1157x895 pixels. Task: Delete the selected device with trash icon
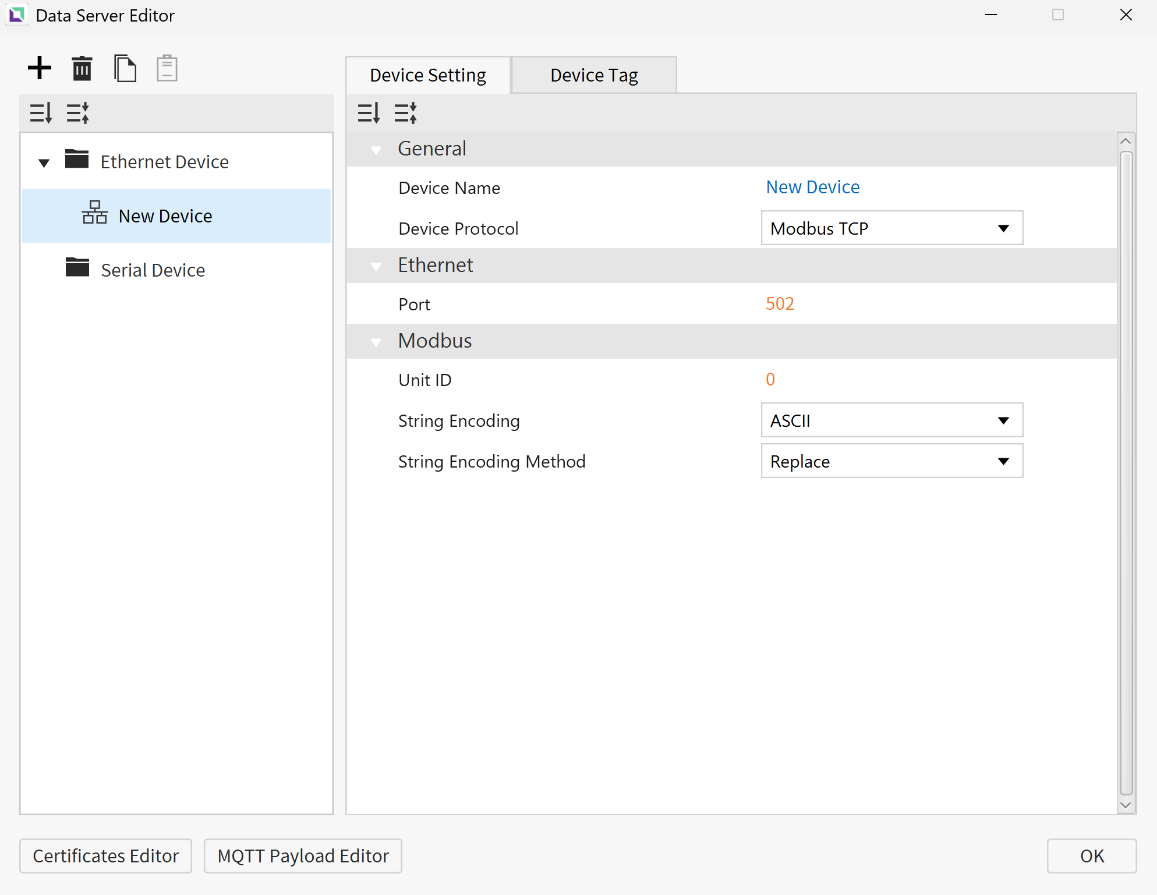pos(82,68)
